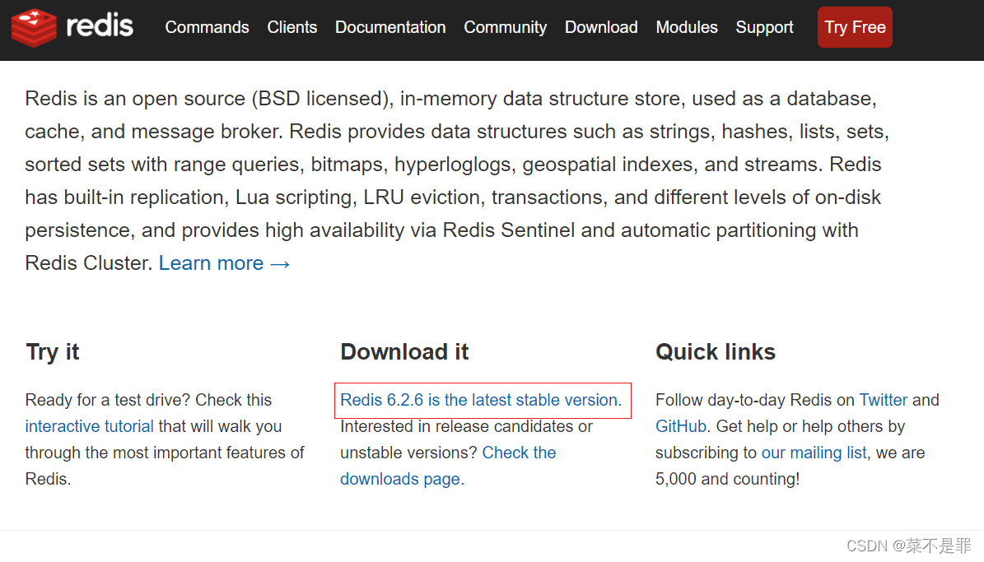Click 'Interested in release candidates or' text
This screenshot has width=984, height=562.
(466, 426)
